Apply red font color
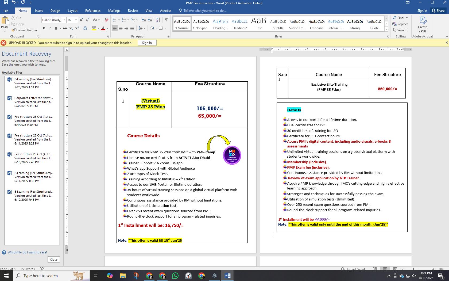The width and height of the screenshot is (449, 281). pos(103,28)
